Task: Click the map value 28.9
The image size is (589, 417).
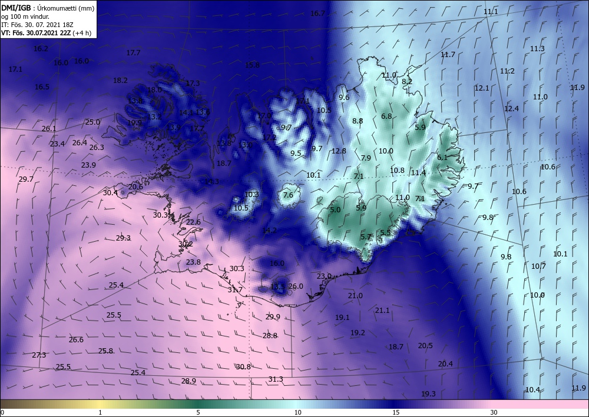Action: [x=188, y=381]
